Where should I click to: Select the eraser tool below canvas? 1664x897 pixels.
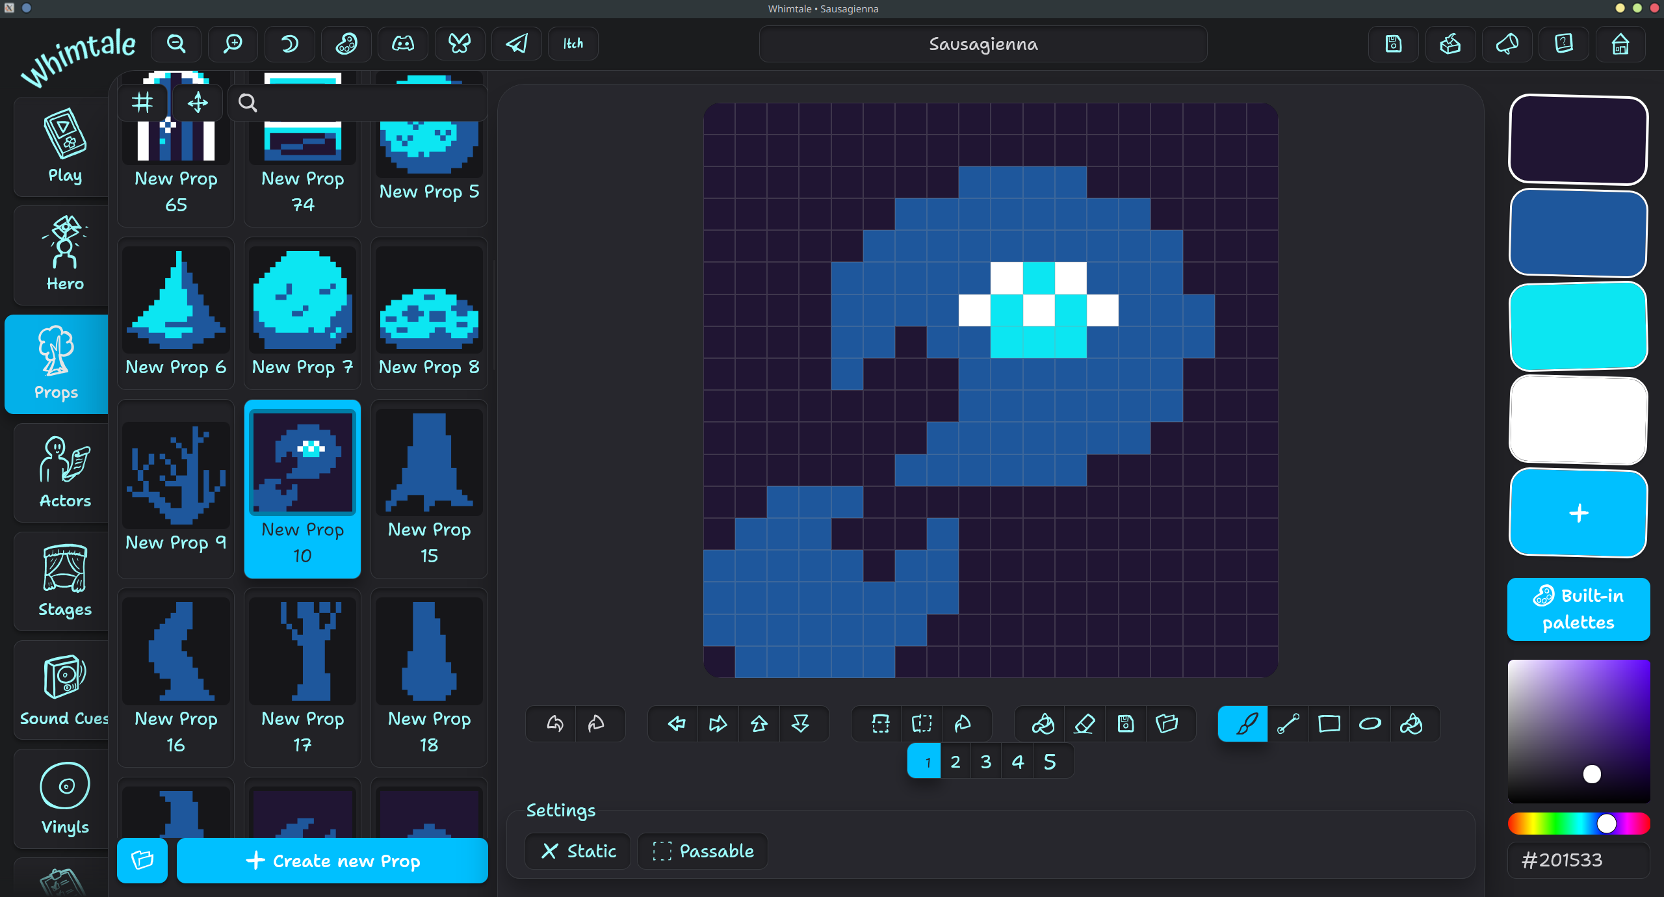1084,723
